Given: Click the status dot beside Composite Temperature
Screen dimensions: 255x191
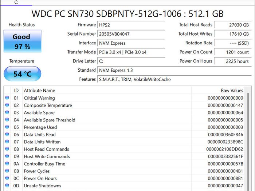Looking at the screenshot, I should tap(7, 105).
